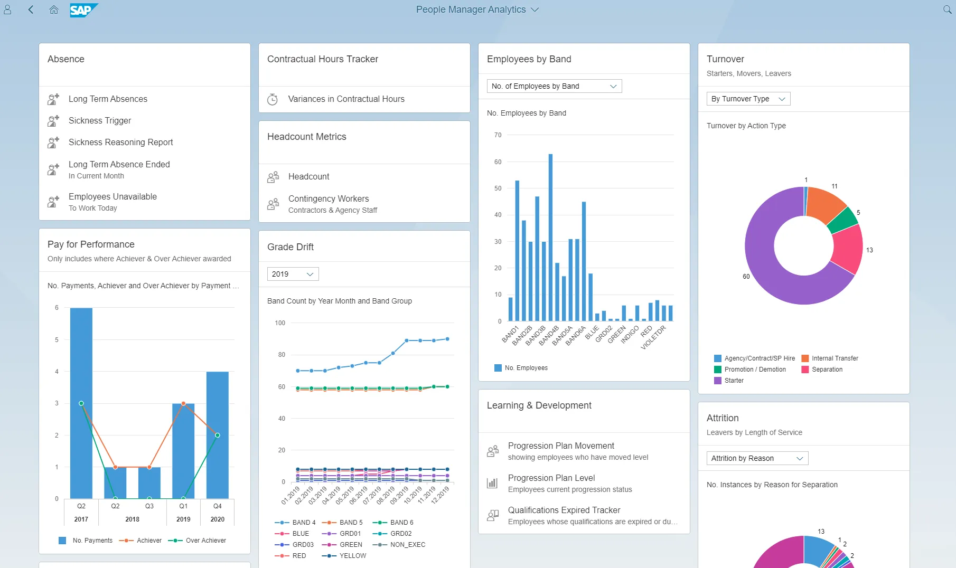
Task: Open the user profile icon
Action: pyautogui.click(x=8, y=10)
